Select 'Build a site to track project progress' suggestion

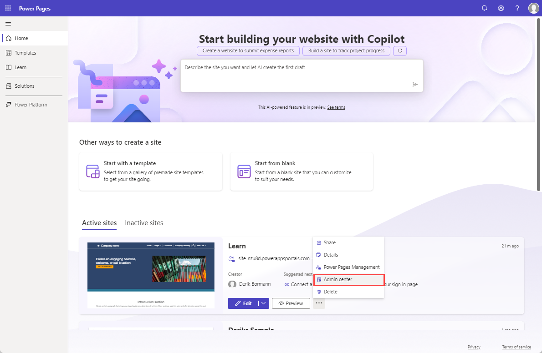click(x=346, y=51)
